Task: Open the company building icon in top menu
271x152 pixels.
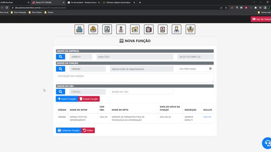Action: pos(79,29)
